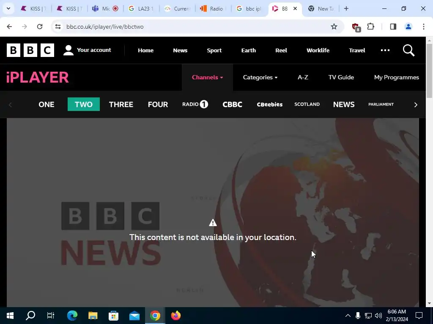Toggle Chrome side panel
This screenshot has height=324, width=433.
(393, 27)
